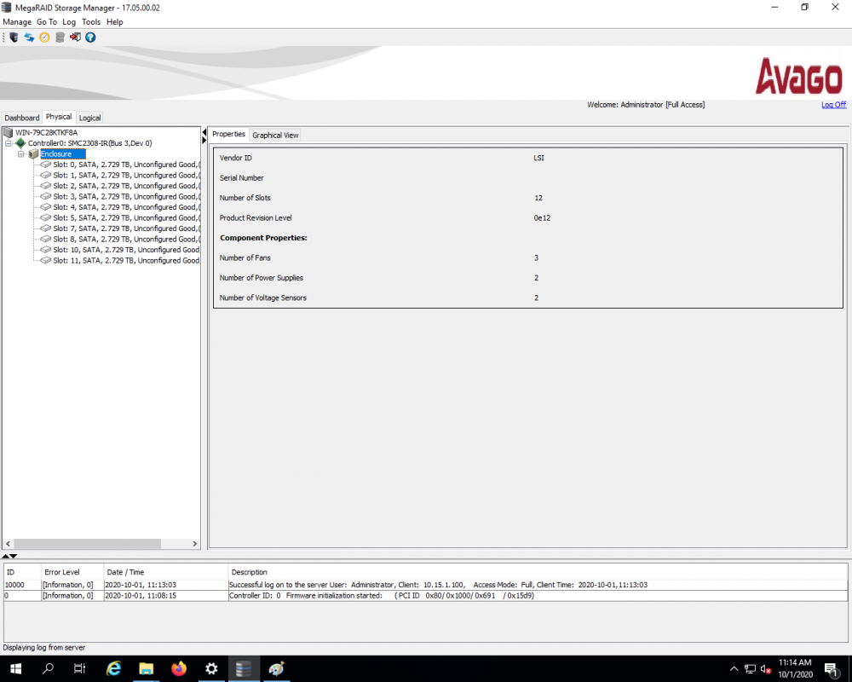Click the drive icon for Slot: 1
The width and height of the screenshot is (852, 682).
click(x=46, y=175)
